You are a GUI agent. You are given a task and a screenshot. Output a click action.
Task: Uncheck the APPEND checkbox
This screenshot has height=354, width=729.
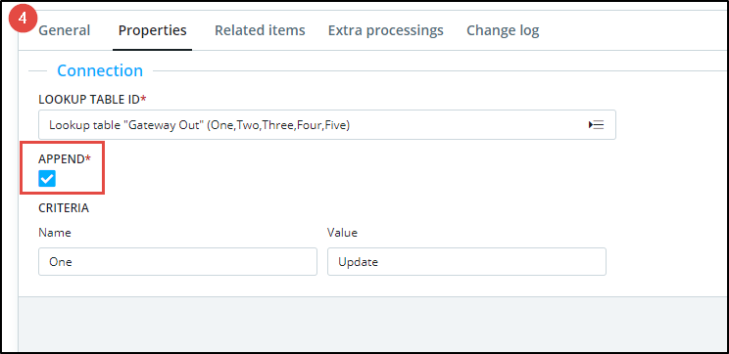tap(47, 179)
